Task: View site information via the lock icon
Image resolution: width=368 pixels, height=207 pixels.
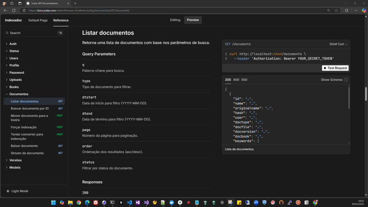Action: [x=24, y=10]
